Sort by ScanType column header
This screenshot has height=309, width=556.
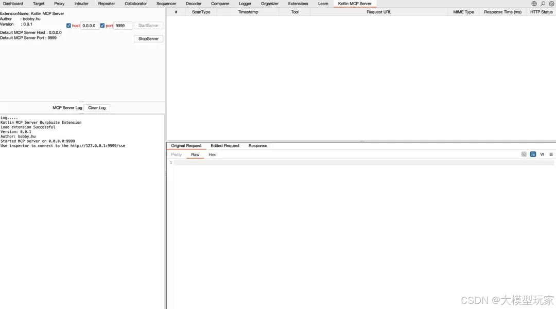pyautogui.click(x=201, y=12)
